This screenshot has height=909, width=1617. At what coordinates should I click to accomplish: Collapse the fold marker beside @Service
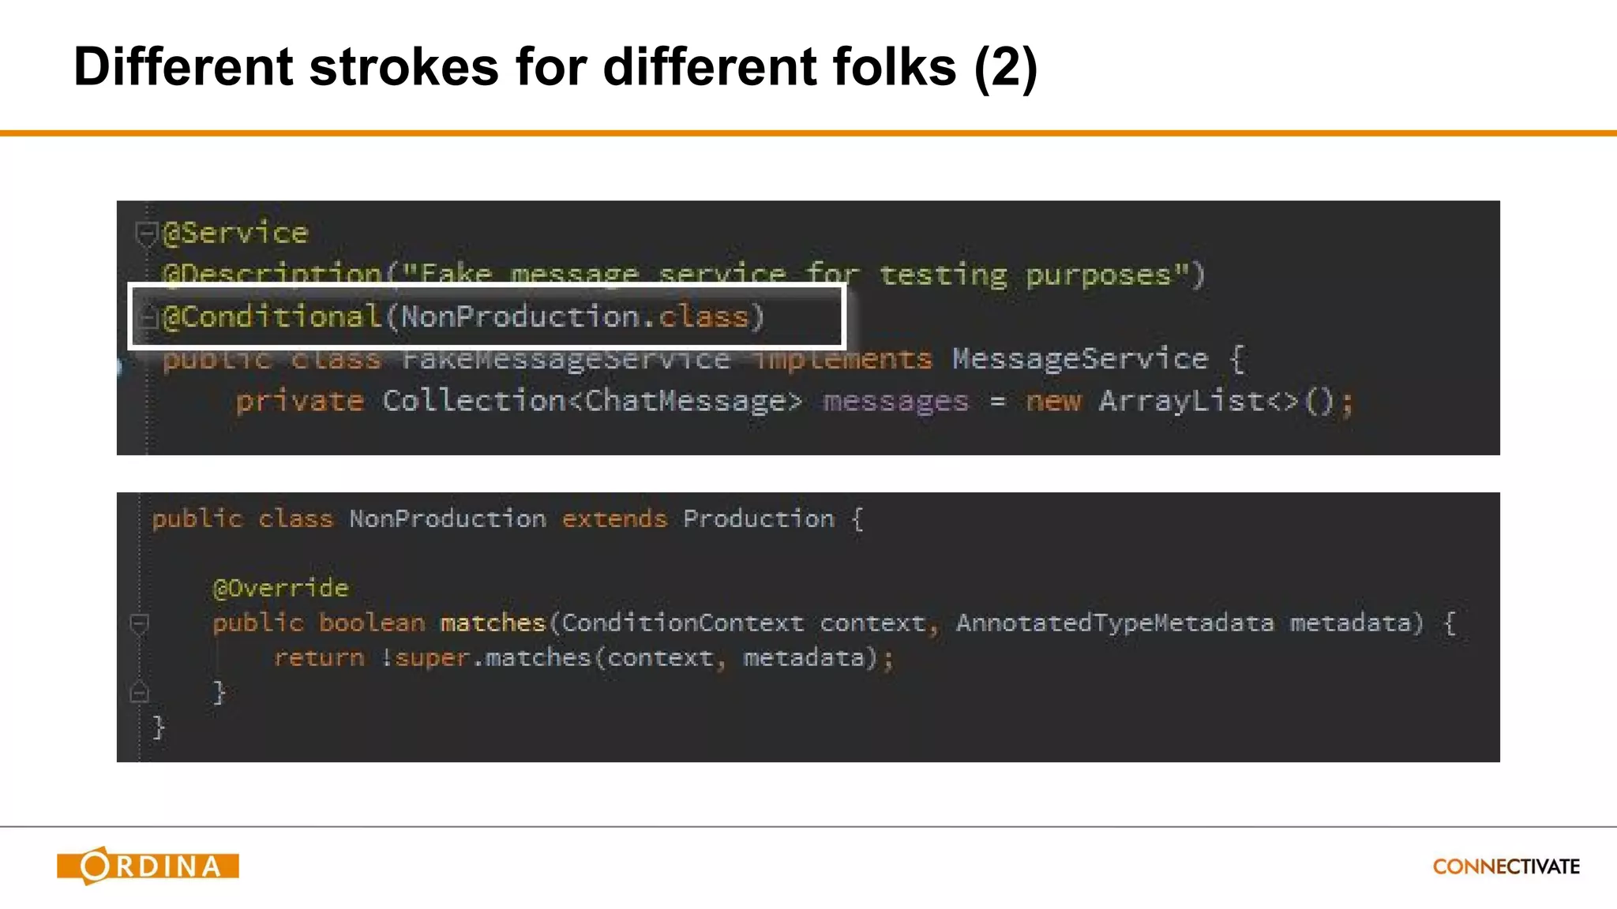[x=146, y=233]
